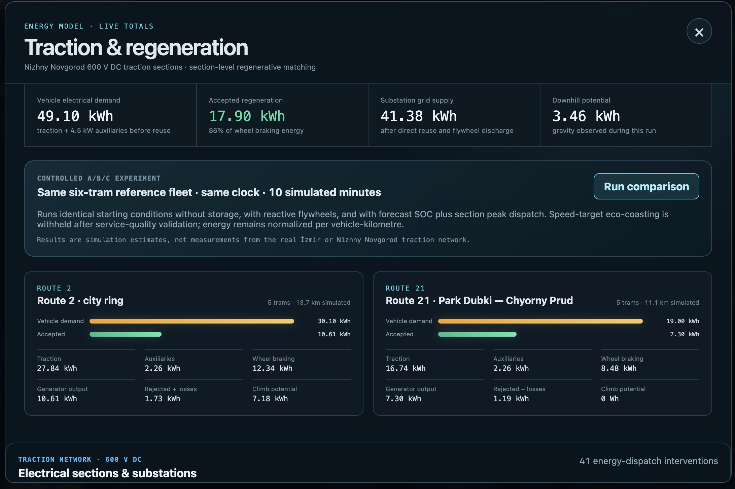Click the Route 2 vehicle demand bar
Screen dimensions: 735x489
pos(192,321)
